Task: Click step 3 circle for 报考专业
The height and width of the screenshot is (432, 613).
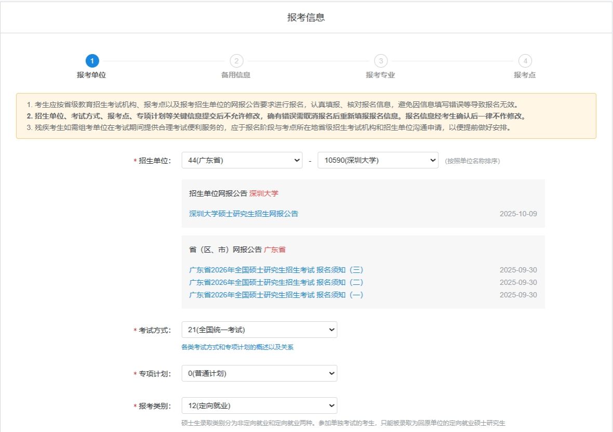Action: tap(381, 61)
